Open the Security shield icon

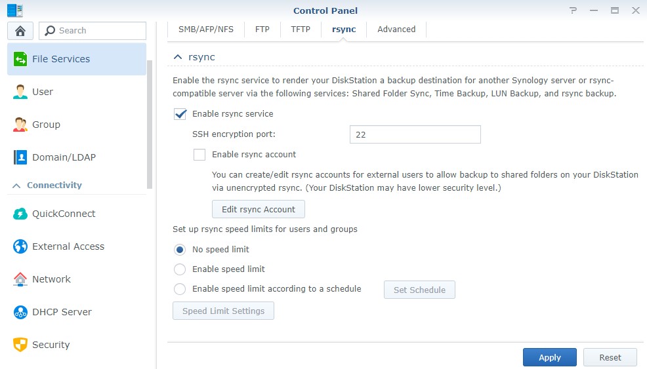point(20,345)
